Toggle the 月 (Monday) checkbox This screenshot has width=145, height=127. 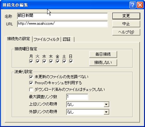(x=31, y=61)
